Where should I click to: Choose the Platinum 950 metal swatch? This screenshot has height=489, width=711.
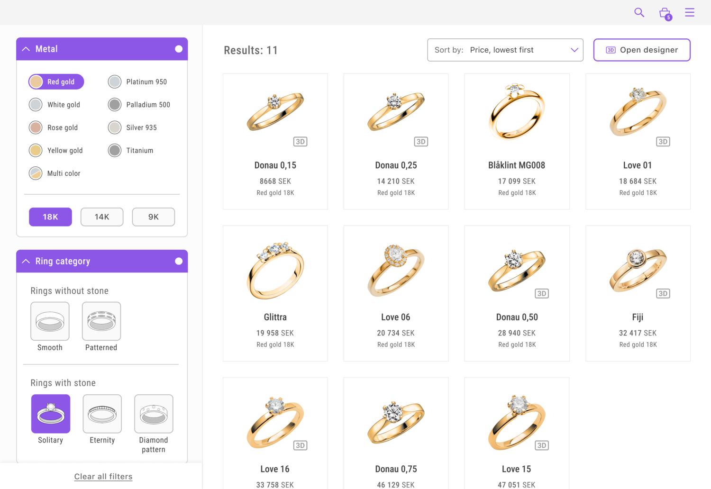115,82
